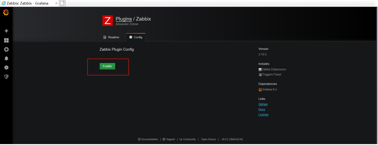Open the Support footer link
The image size is (378, 145).
pyautogui.click(x=169, y=139)
